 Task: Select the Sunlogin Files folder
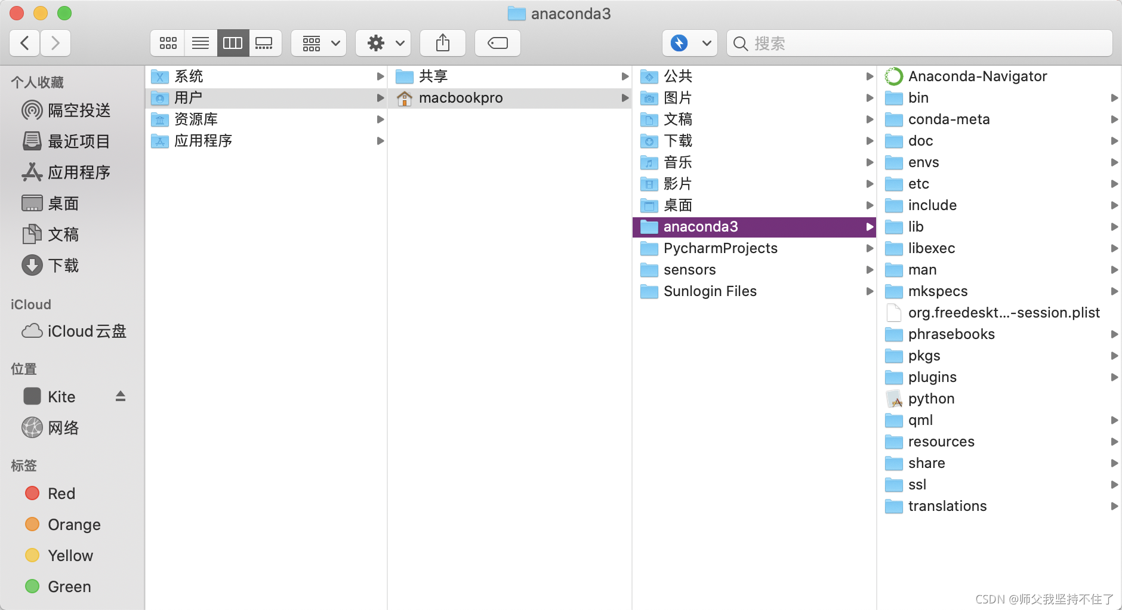coord(754,291)
